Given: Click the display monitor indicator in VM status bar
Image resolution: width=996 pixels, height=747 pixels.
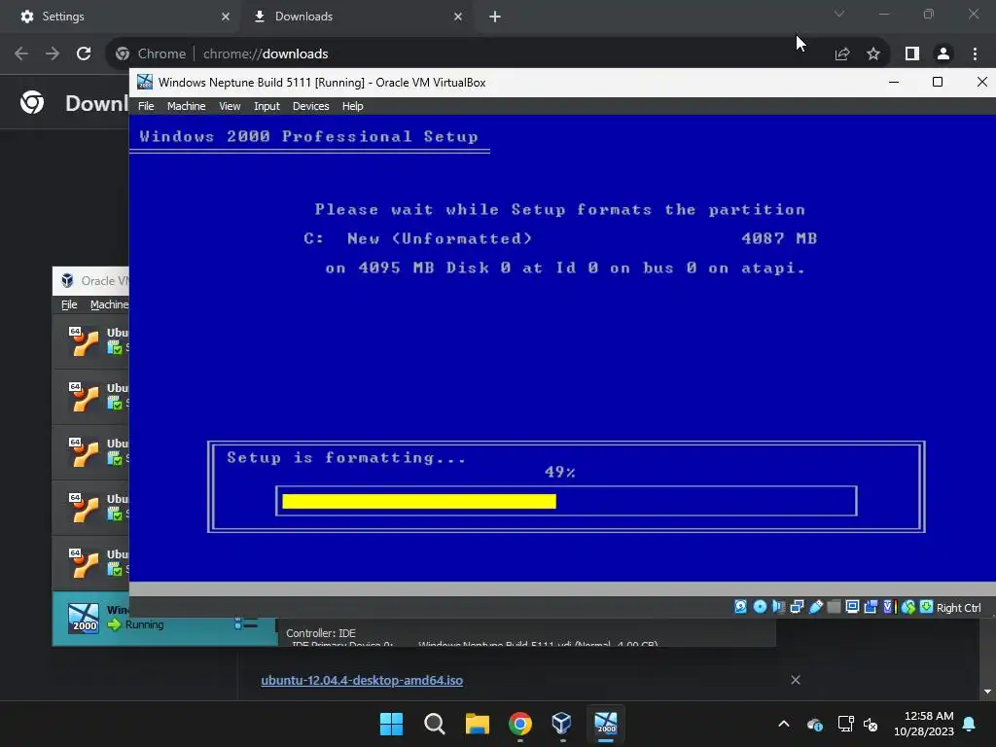Looking at the screenshot, I should click(x=852, y=607).
